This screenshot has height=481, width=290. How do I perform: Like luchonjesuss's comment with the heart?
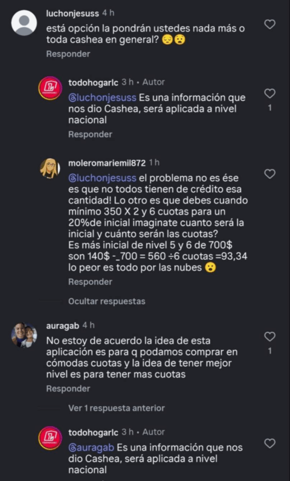(269, 24)
